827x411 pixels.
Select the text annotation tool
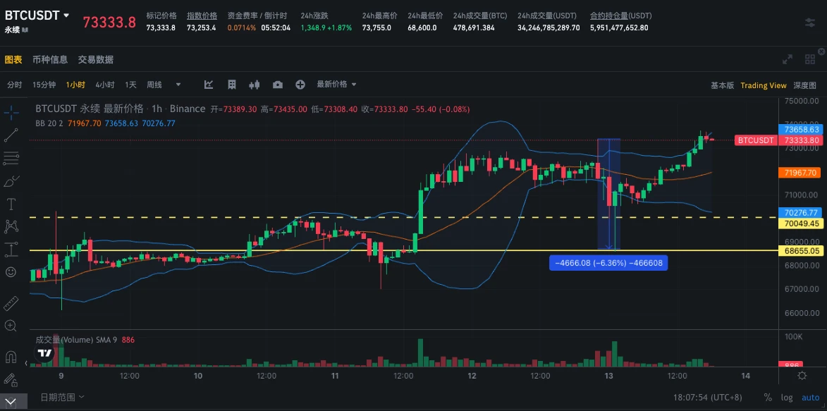[x=11, y=203]
